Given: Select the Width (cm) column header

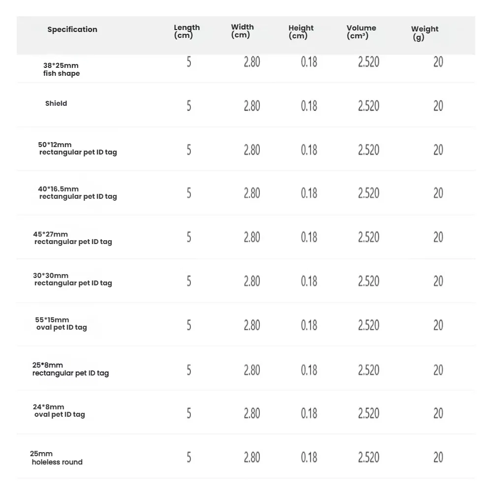Looking at the screenshot, I should (x=243, y=31).
